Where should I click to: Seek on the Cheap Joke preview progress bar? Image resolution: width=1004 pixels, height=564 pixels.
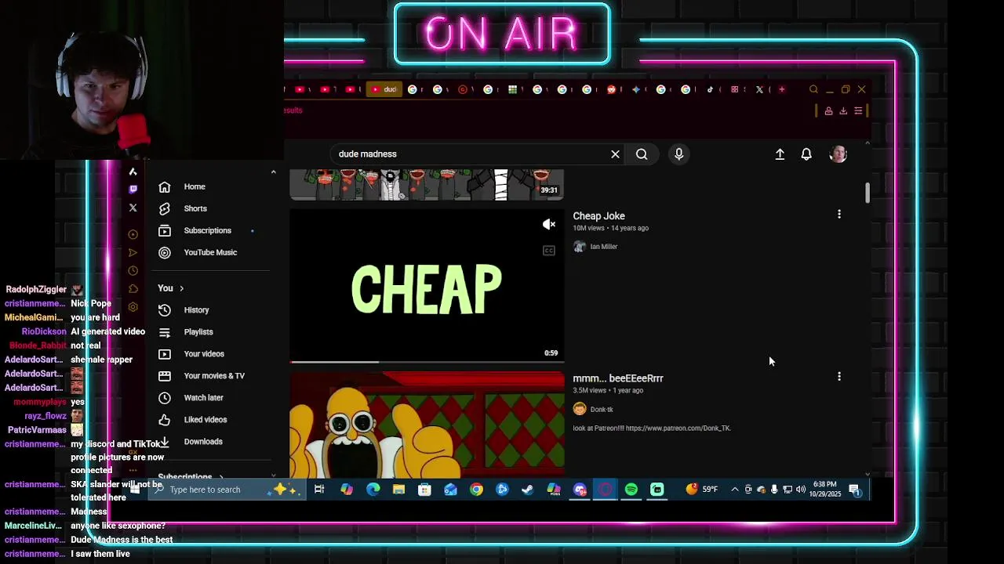[427, 362]
